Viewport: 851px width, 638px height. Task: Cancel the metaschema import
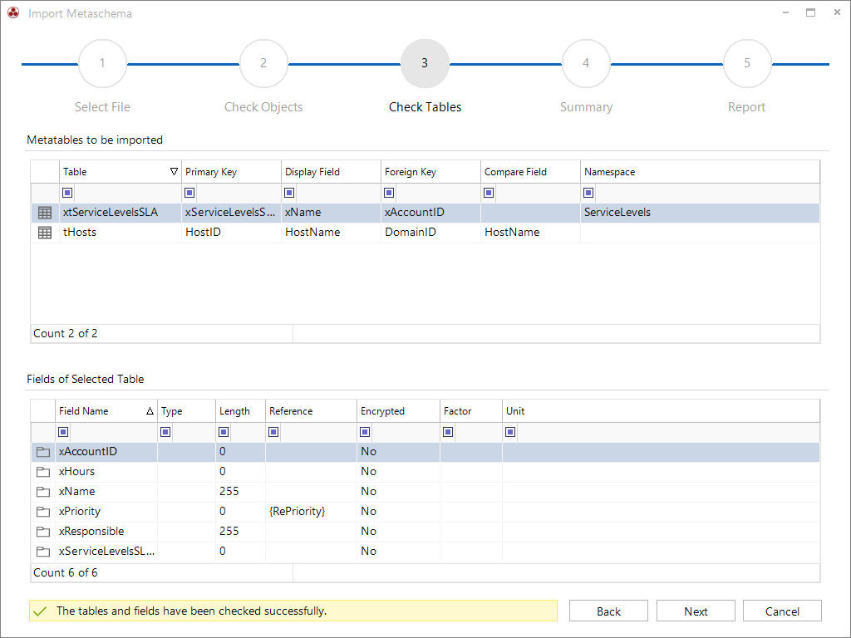(782, 611)
